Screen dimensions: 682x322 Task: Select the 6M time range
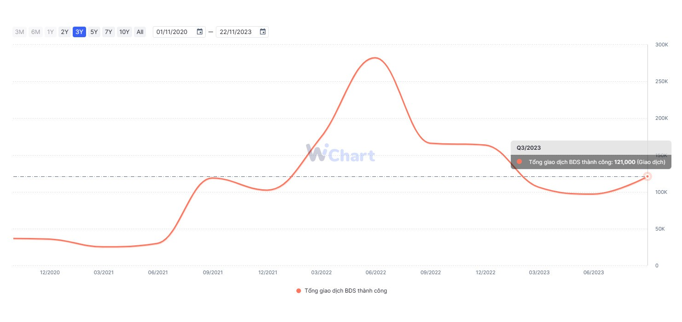35,32
